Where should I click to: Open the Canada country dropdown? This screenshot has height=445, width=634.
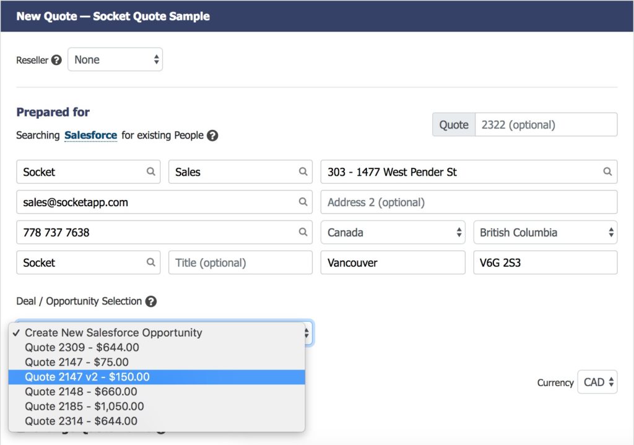(x=393, y=232)
